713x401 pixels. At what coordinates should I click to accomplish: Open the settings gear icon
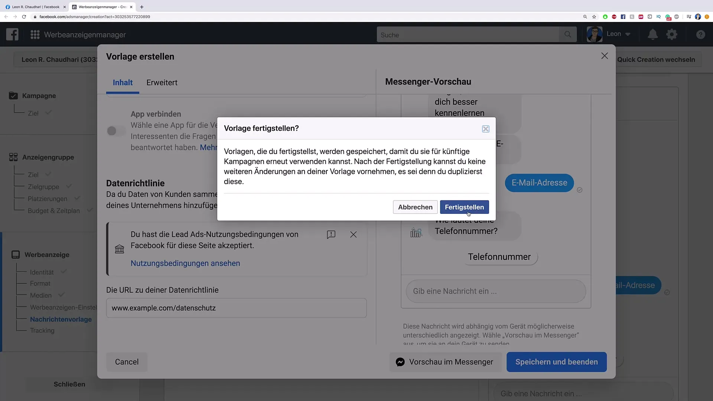[x=672, y=35]
